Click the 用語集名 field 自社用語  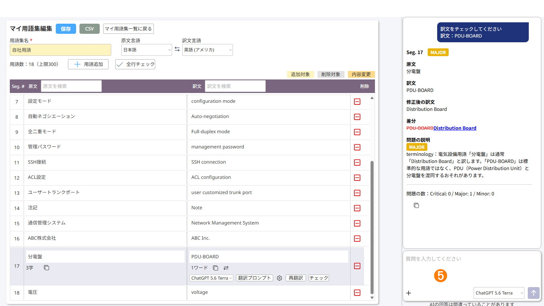click(61, 50)
